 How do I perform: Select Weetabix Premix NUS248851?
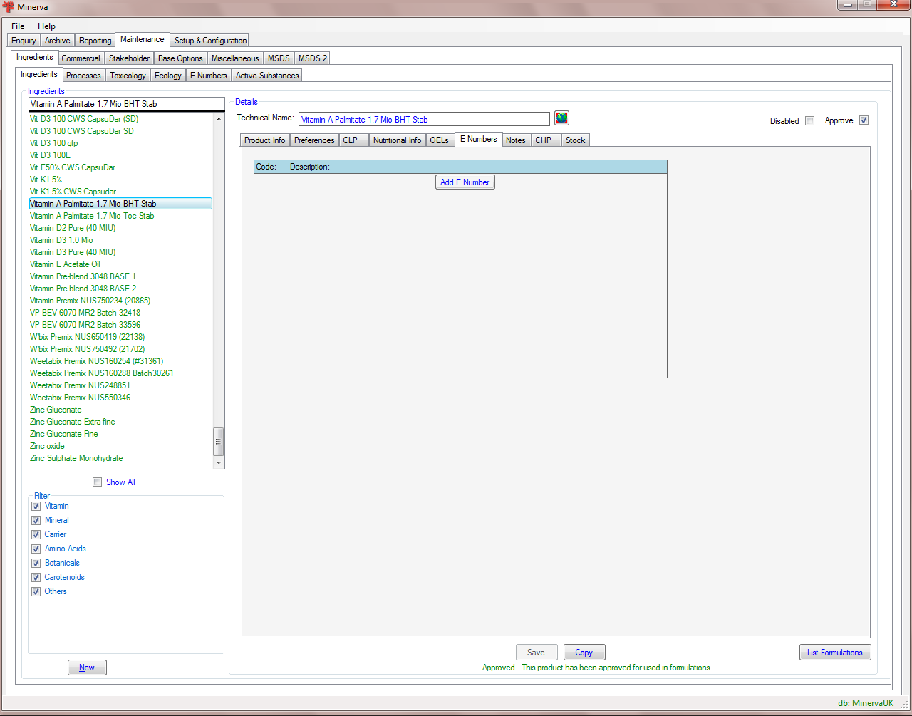(x=80, y=385)
